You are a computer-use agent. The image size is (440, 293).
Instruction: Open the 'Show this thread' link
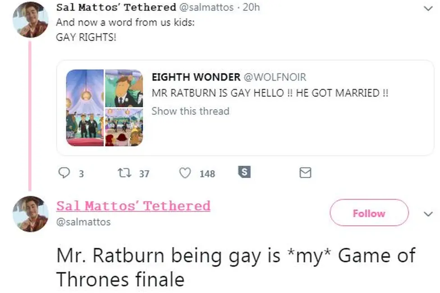click(x=190, y=111)
